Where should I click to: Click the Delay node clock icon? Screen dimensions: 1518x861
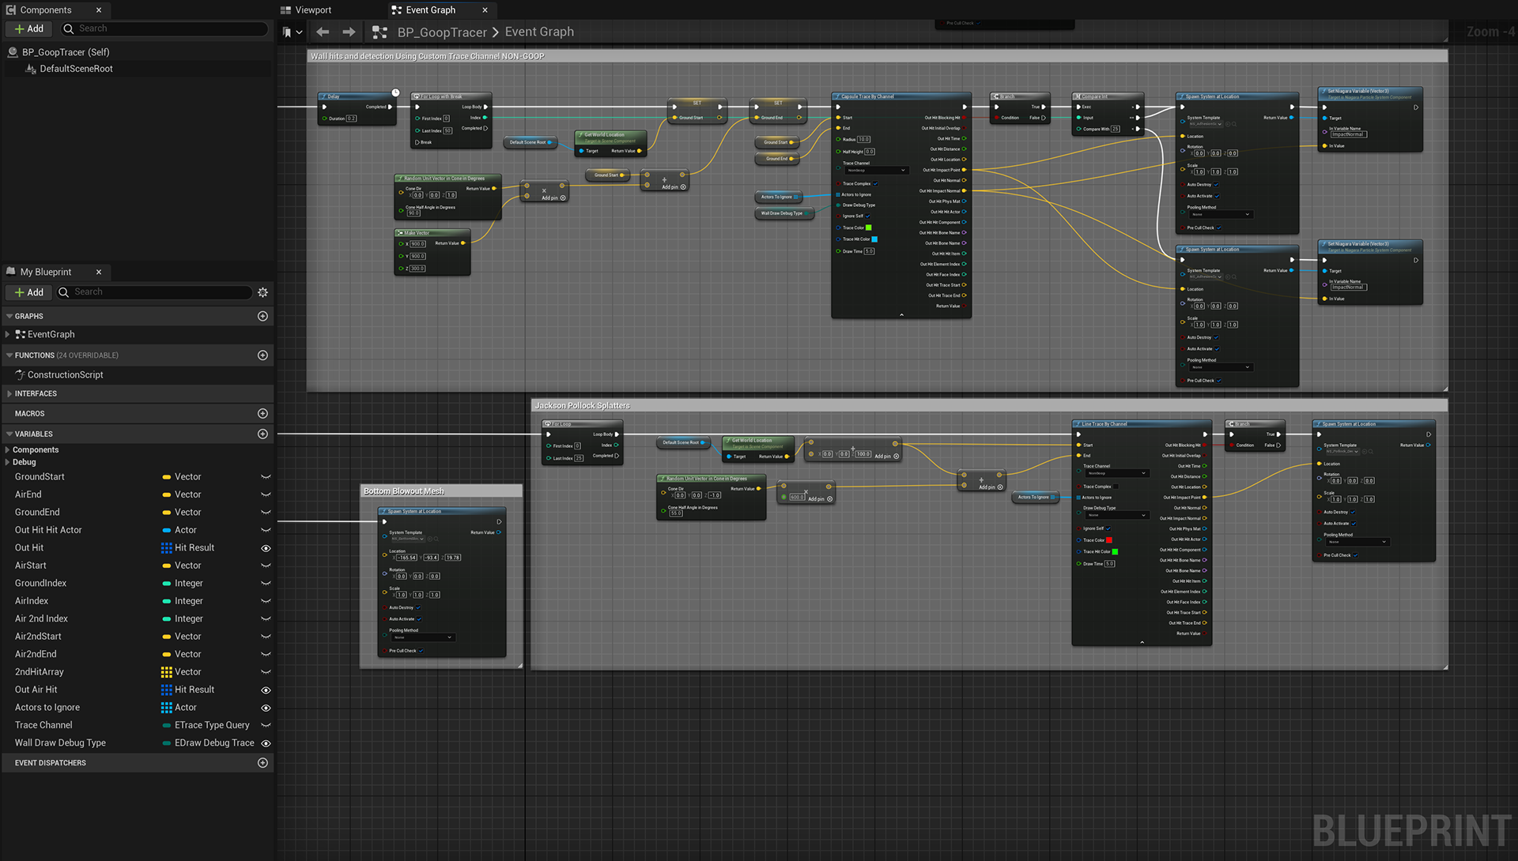(395, 92)
